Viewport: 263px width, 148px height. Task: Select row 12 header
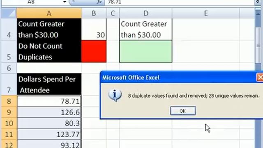coord(9,144)
